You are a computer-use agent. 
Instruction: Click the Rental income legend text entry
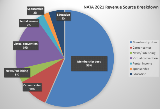[x=142, y=63]
